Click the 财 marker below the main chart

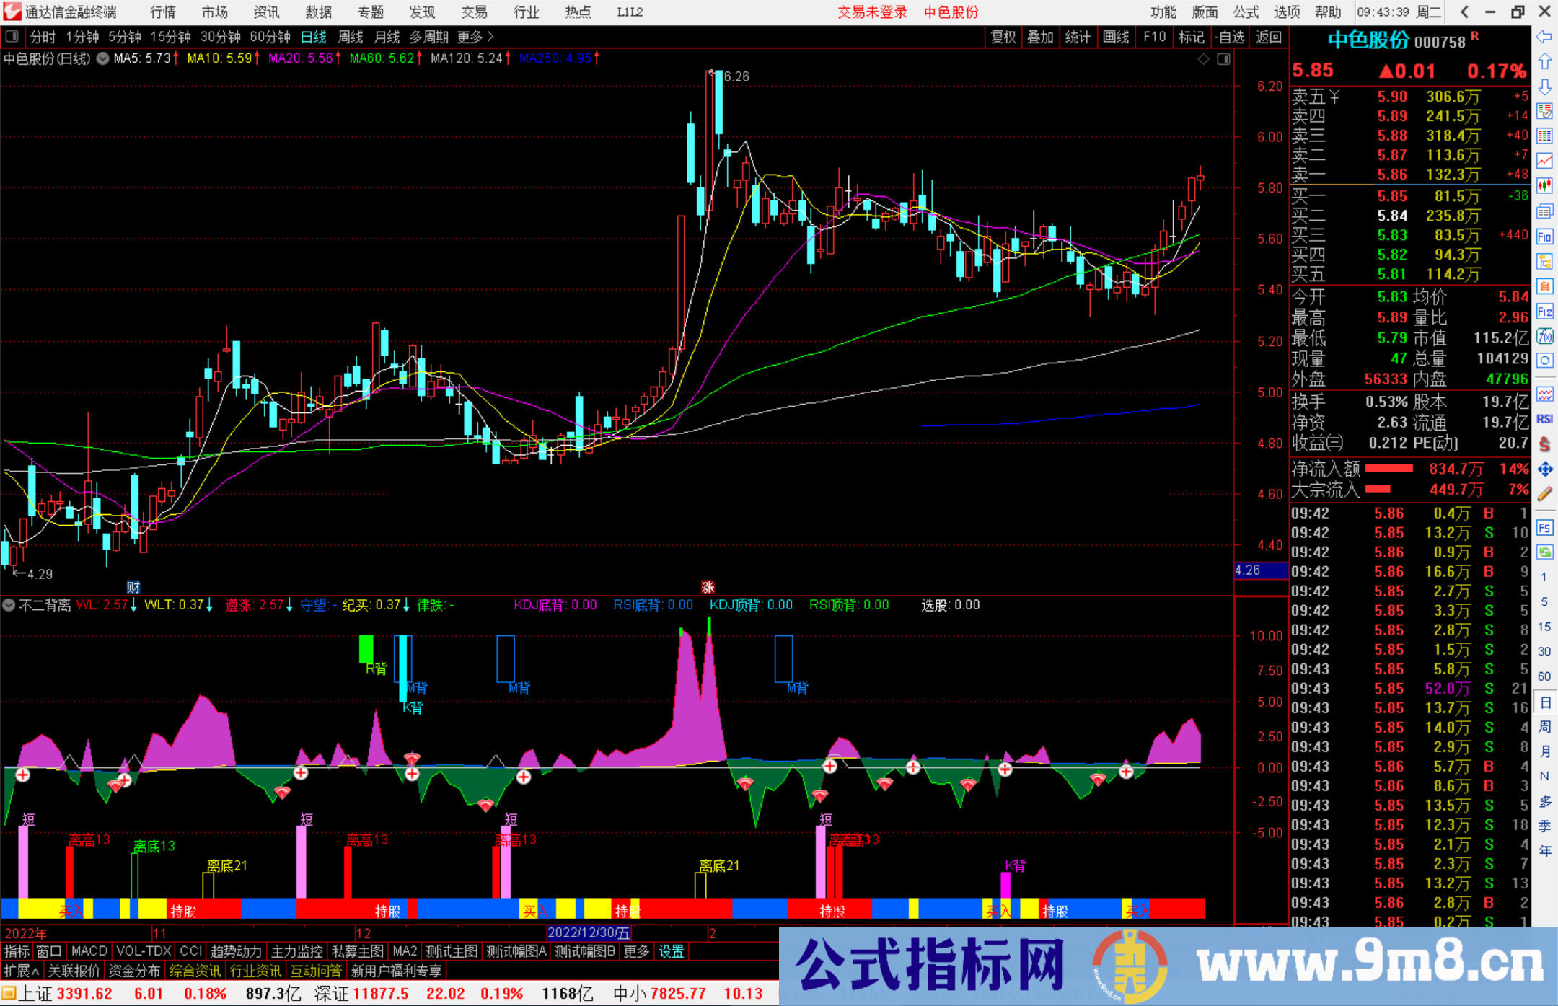tap(133, 587)
